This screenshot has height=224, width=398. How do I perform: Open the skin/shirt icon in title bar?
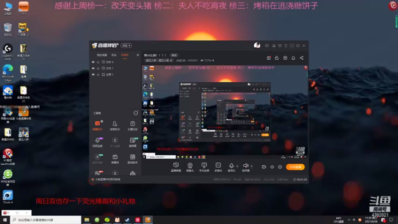tap(280, 46)
